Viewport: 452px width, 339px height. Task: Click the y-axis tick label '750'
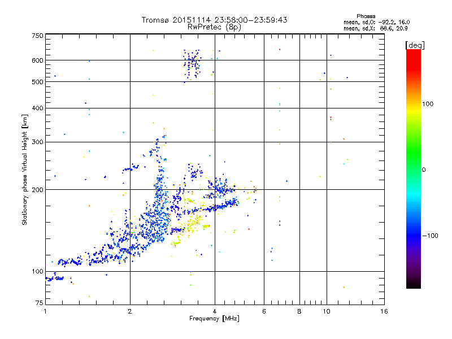coord(37,36)
